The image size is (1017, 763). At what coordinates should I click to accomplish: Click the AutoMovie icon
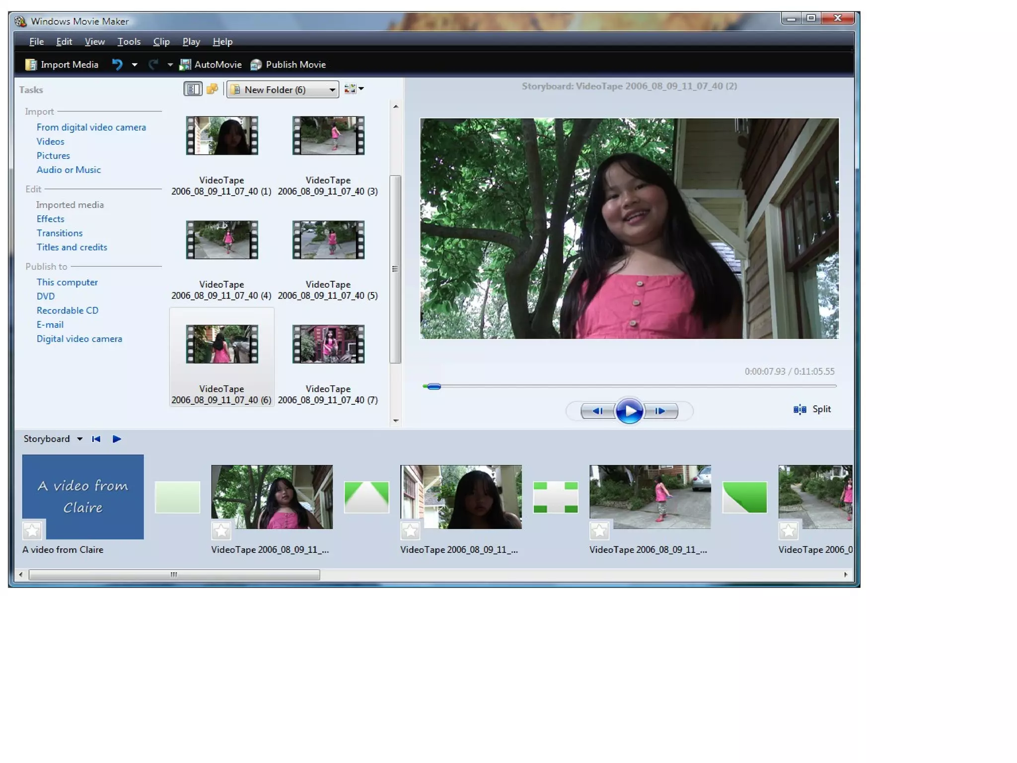[x=185, y=65]
